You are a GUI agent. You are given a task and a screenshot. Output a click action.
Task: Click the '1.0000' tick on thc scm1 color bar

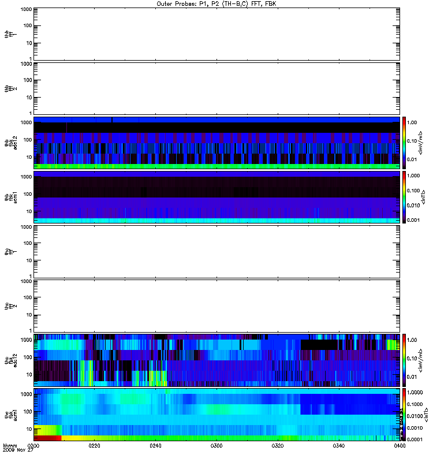[x=415, y=393]
